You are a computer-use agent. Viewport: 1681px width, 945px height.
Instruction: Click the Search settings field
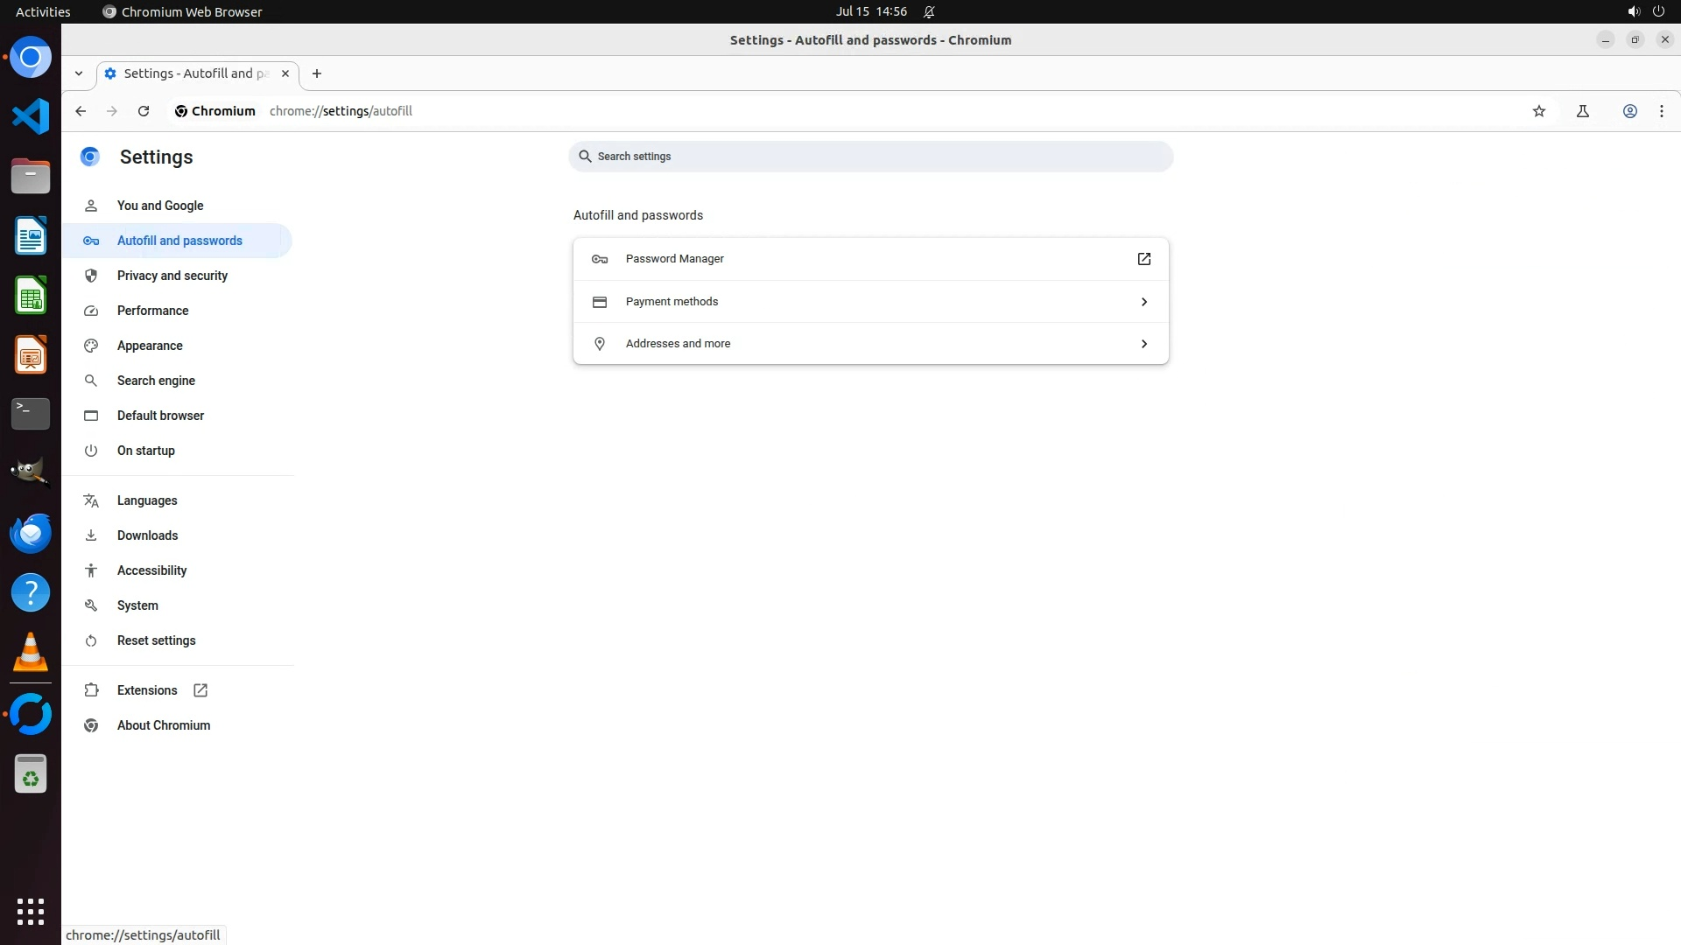point(870,157)
